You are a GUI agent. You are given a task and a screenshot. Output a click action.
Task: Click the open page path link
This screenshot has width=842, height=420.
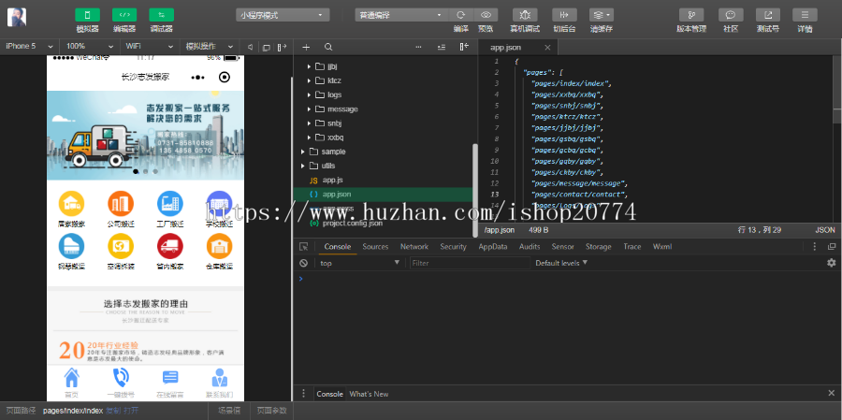click(x=131, y=411)
